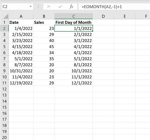Select cell with date 3/23/2022
Image resolution: width=150 pixels, height=140 pixels.
[x=21, y=41]
